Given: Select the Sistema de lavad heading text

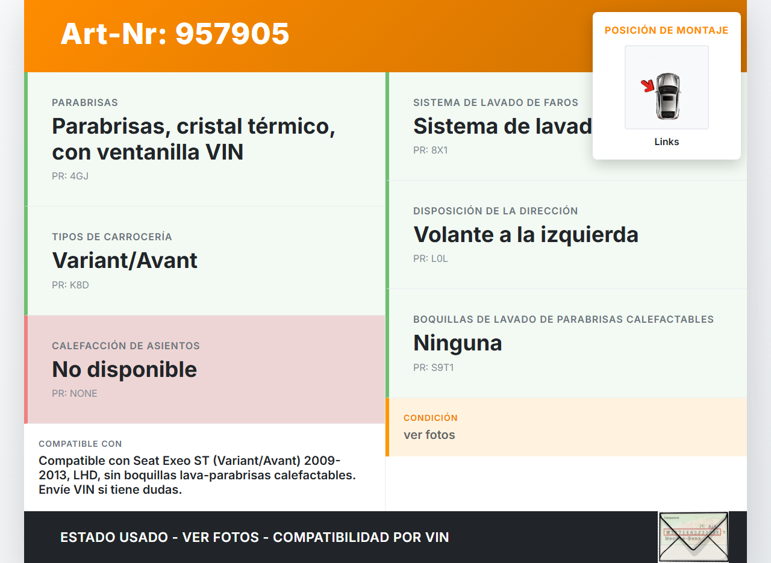Looking at the screenshot, I should point(503,126).
